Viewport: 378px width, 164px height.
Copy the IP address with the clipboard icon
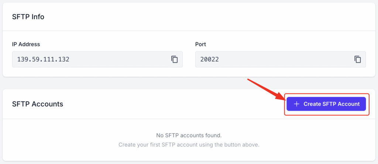[x=175, y=59]
